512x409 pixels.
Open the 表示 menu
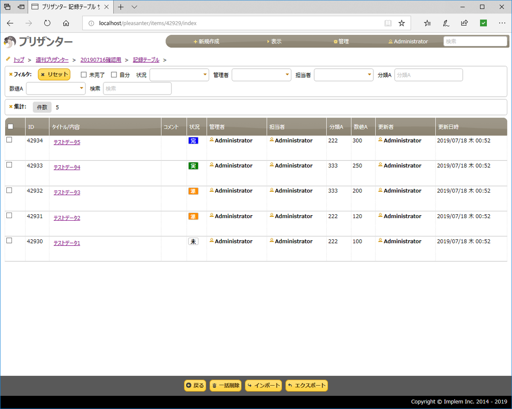(x=274, y=41)
